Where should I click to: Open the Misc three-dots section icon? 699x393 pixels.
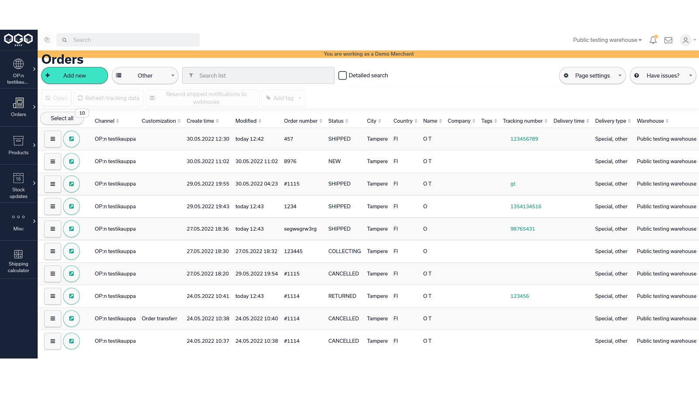pos(18,217)
